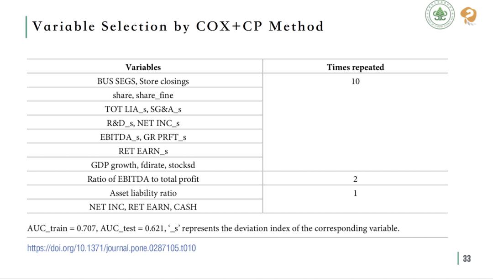493x279 pixels.
Task: Click the 'EBITDA_s, GR PRFT_s' cell
Action: click(x=143, y=137)
